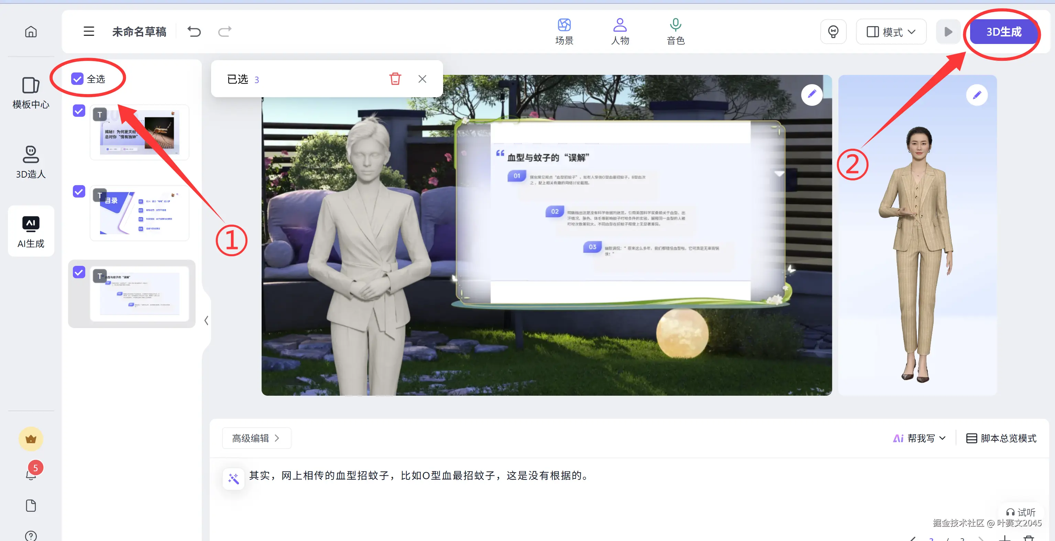The width and height of the screenshot is (1055, 541).
Task: Click the home icon in sidebar
Action: pyautogui.click(x=31, y=32)
